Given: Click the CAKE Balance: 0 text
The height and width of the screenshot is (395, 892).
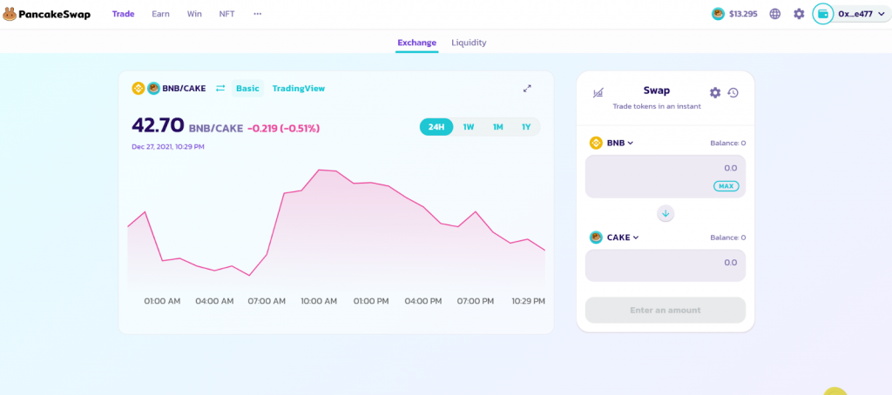Looking at the screenshot, I should click(727, 238).
